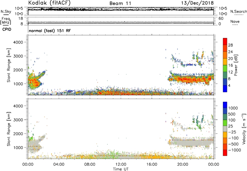This screenshot has width=247, height=171.
Task: Click the 'normal (fast) 151 RF' text
Action: pyautogui.click(x=50, y=31)
